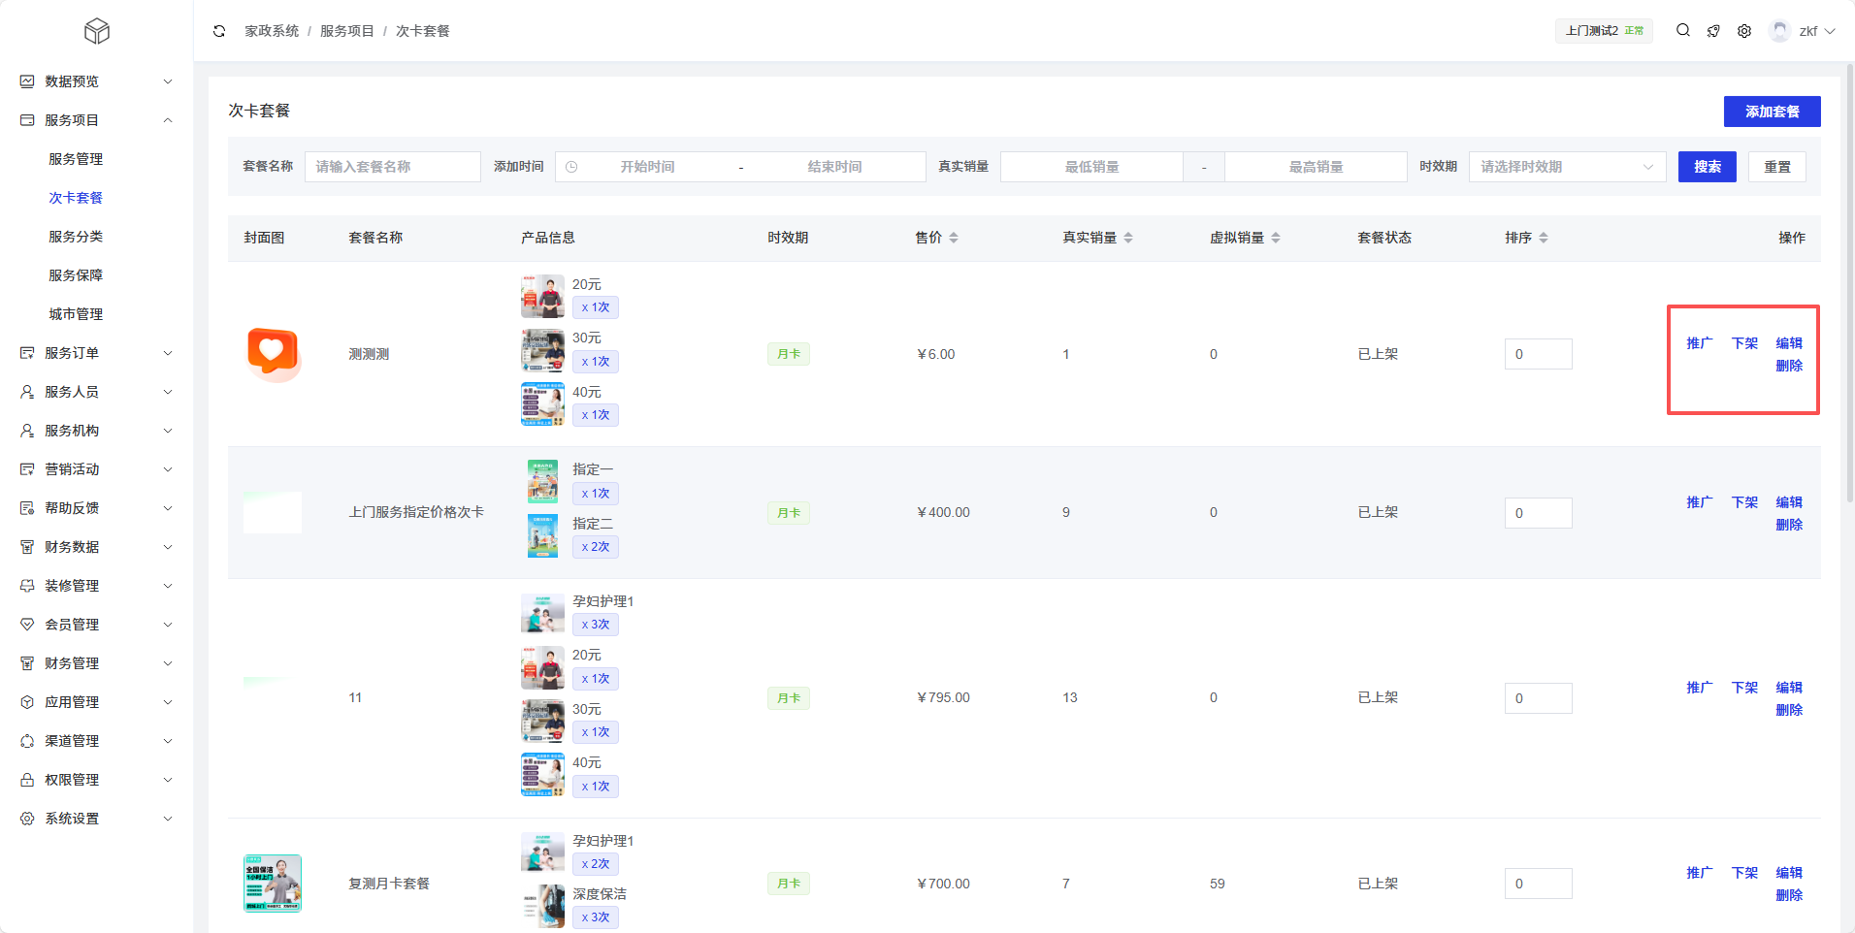
Task: Sort by 售价 using the sort arrows
Action: point(953,238)
